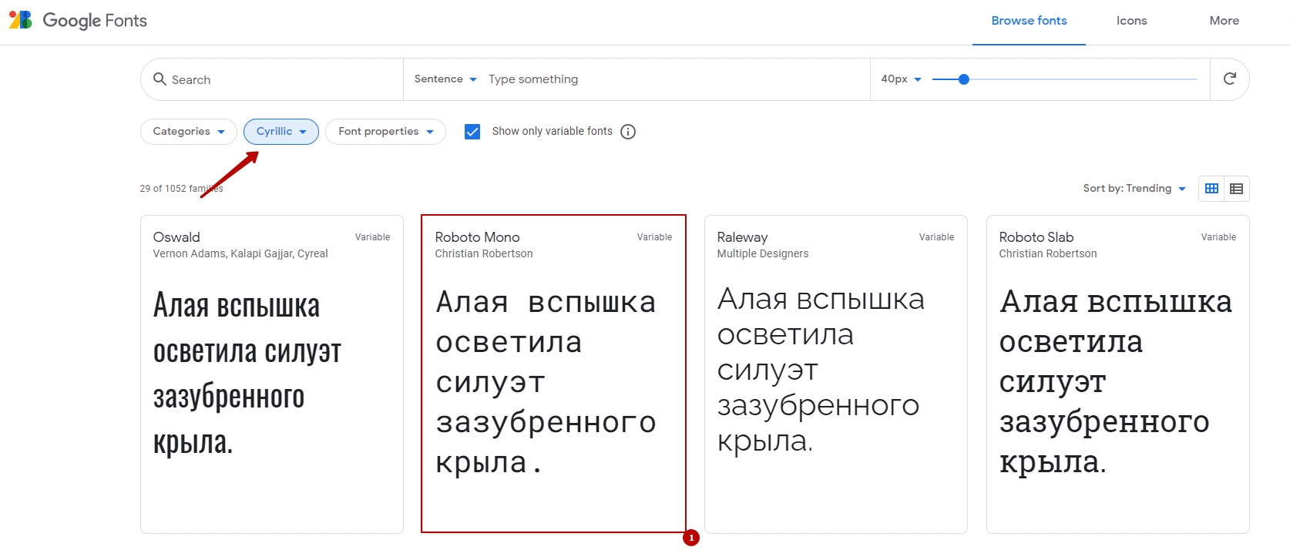The image size is (1290, 550).
Task: Switch to list view icon
Action: tap(1236, 189)
